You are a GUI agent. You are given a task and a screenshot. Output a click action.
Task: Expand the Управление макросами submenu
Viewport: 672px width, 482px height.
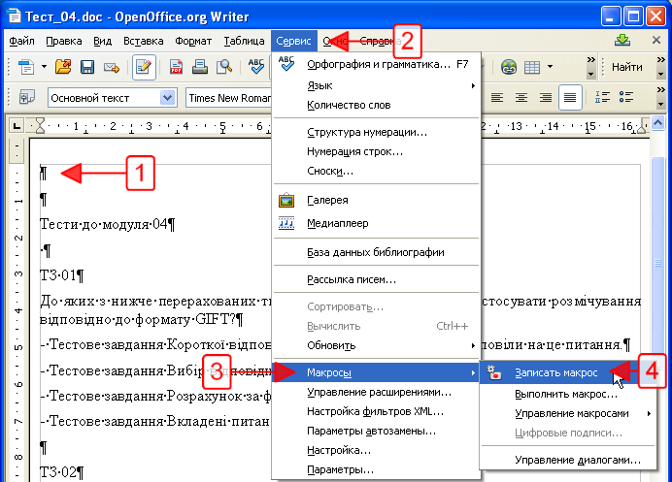coord(568,413)
